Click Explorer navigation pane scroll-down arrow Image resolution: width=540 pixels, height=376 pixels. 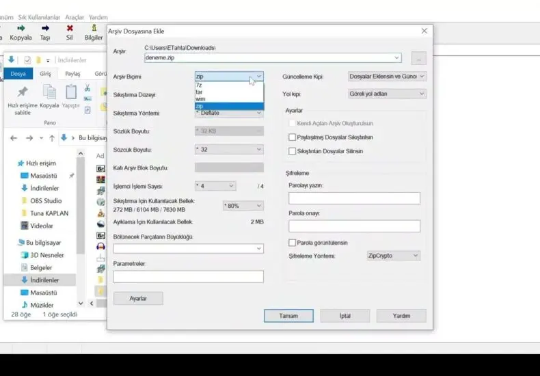pyautogui.click(x=81, y=304)
